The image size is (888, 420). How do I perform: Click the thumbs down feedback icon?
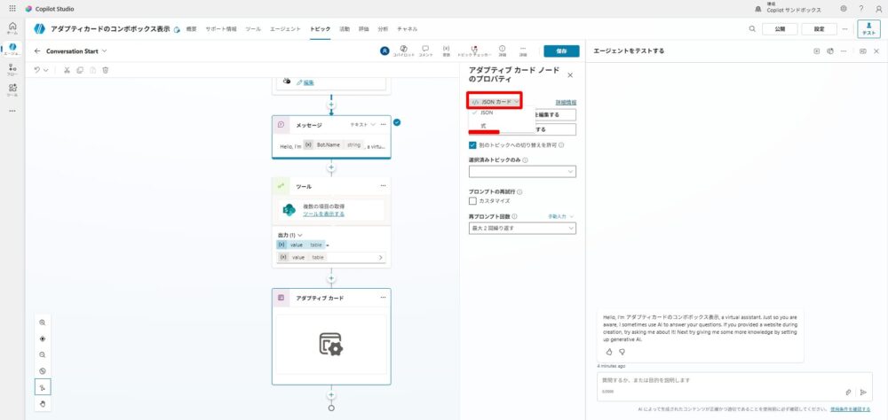622,352
